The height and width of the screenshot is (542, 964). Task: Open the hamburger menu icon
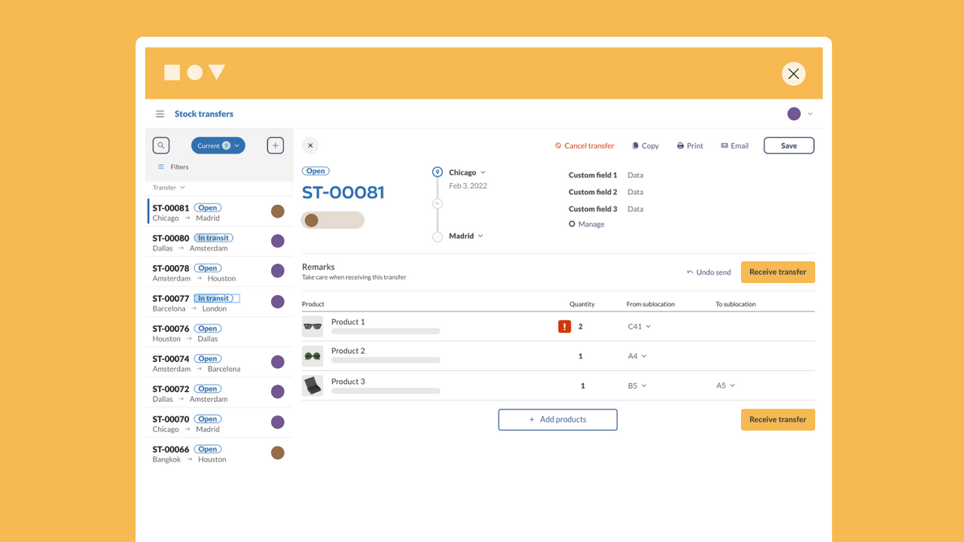160,114
